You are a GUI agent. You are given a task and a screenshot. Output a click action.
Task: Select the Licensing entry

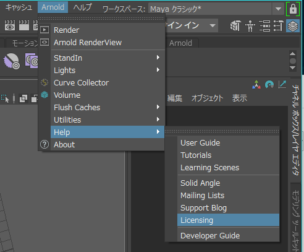coord(228,220)
